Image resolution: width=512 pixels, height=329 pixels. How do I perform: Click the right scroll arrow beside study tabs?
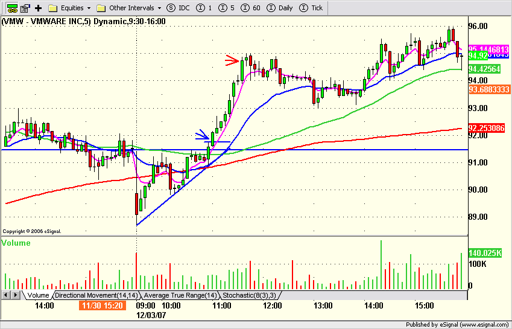coord(15,295)
